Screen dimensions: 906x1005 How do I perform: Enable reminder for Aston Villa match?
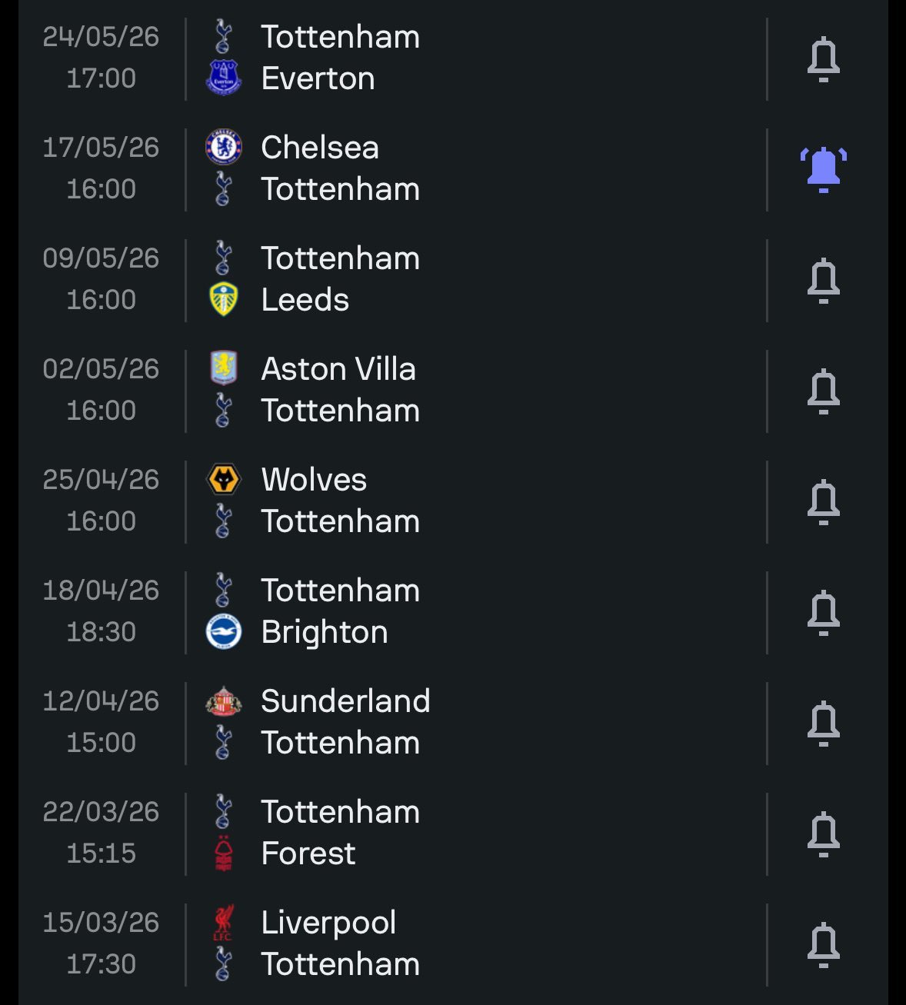click(x=823, y=391)
